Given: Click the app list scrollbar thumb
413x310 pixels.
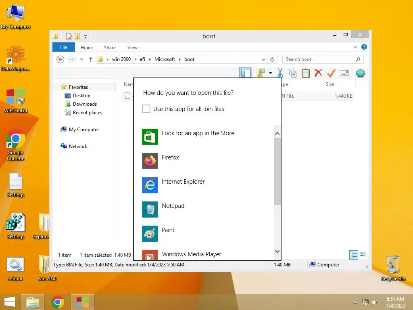Looking at the screenshot, I should coord(277,171).
